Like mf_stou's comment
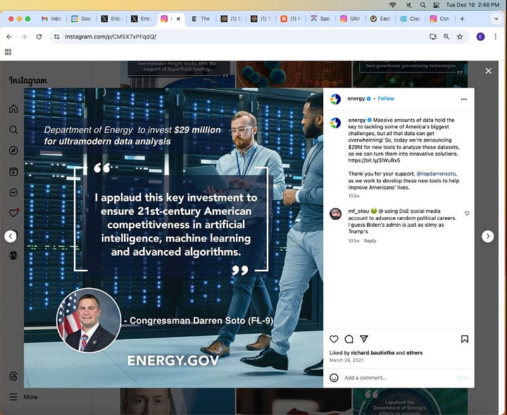 click(x=467, y=213)
